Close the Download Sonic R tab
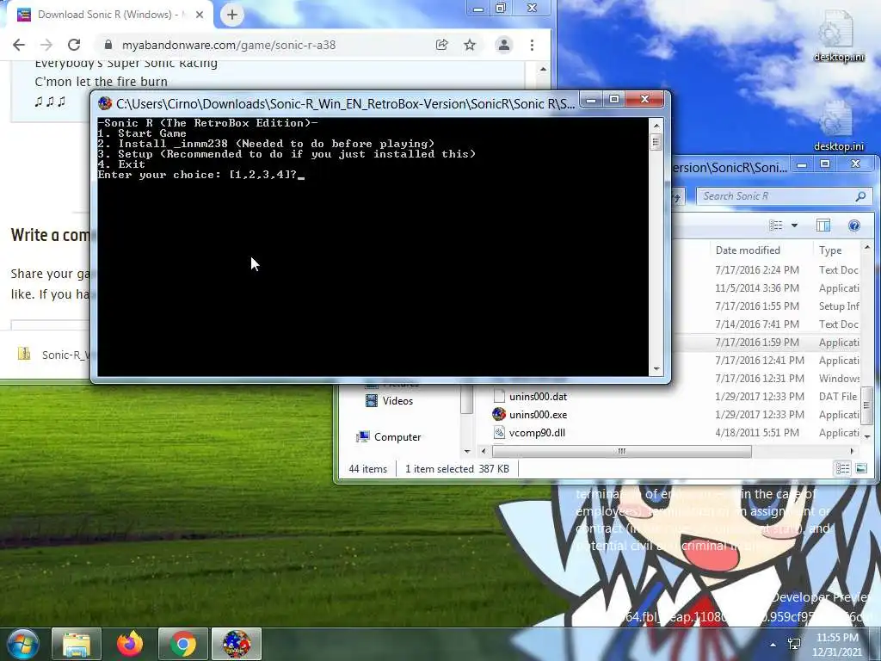 (200, 15)
